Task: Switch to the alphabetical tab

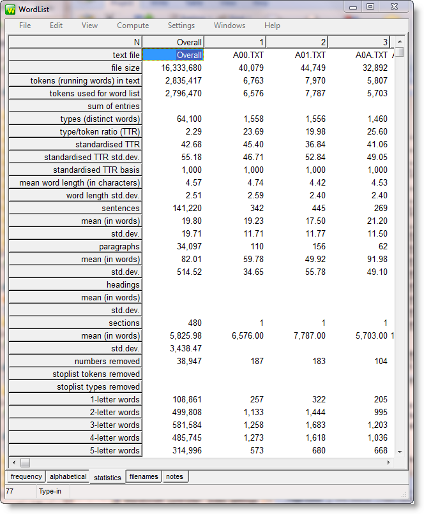Action: click(x=68, y=476)
